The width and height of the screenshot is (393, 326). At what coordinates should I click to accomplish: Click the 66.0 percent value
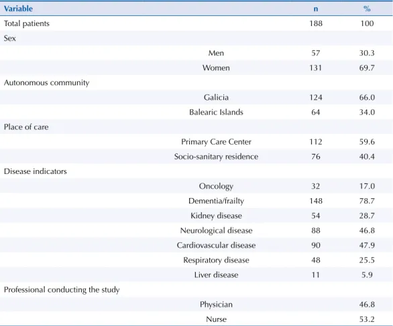[x=367, y=97]
